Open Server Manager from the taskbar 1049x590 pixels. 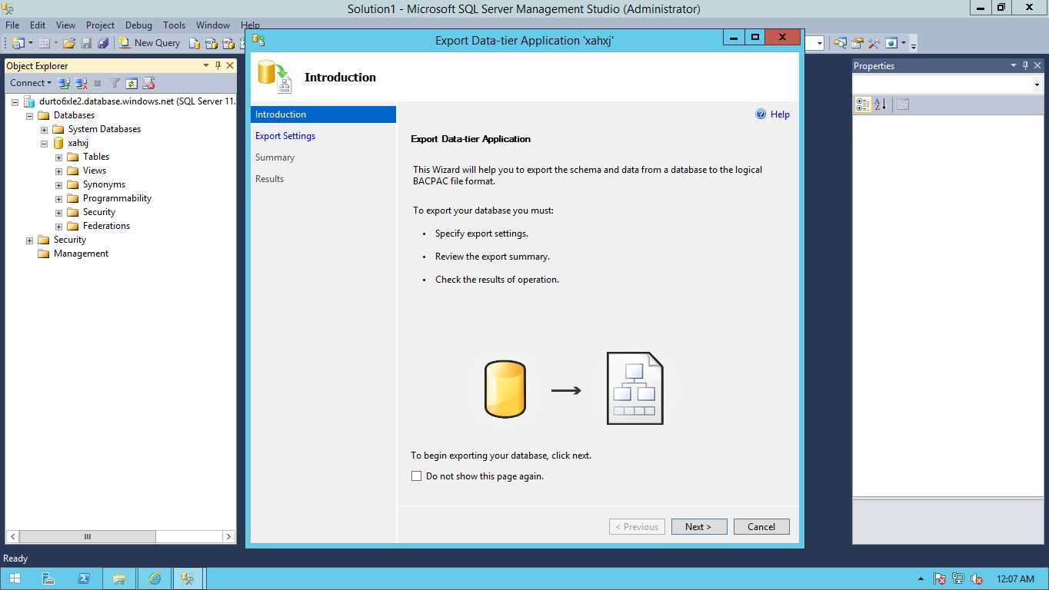(48, 578)
